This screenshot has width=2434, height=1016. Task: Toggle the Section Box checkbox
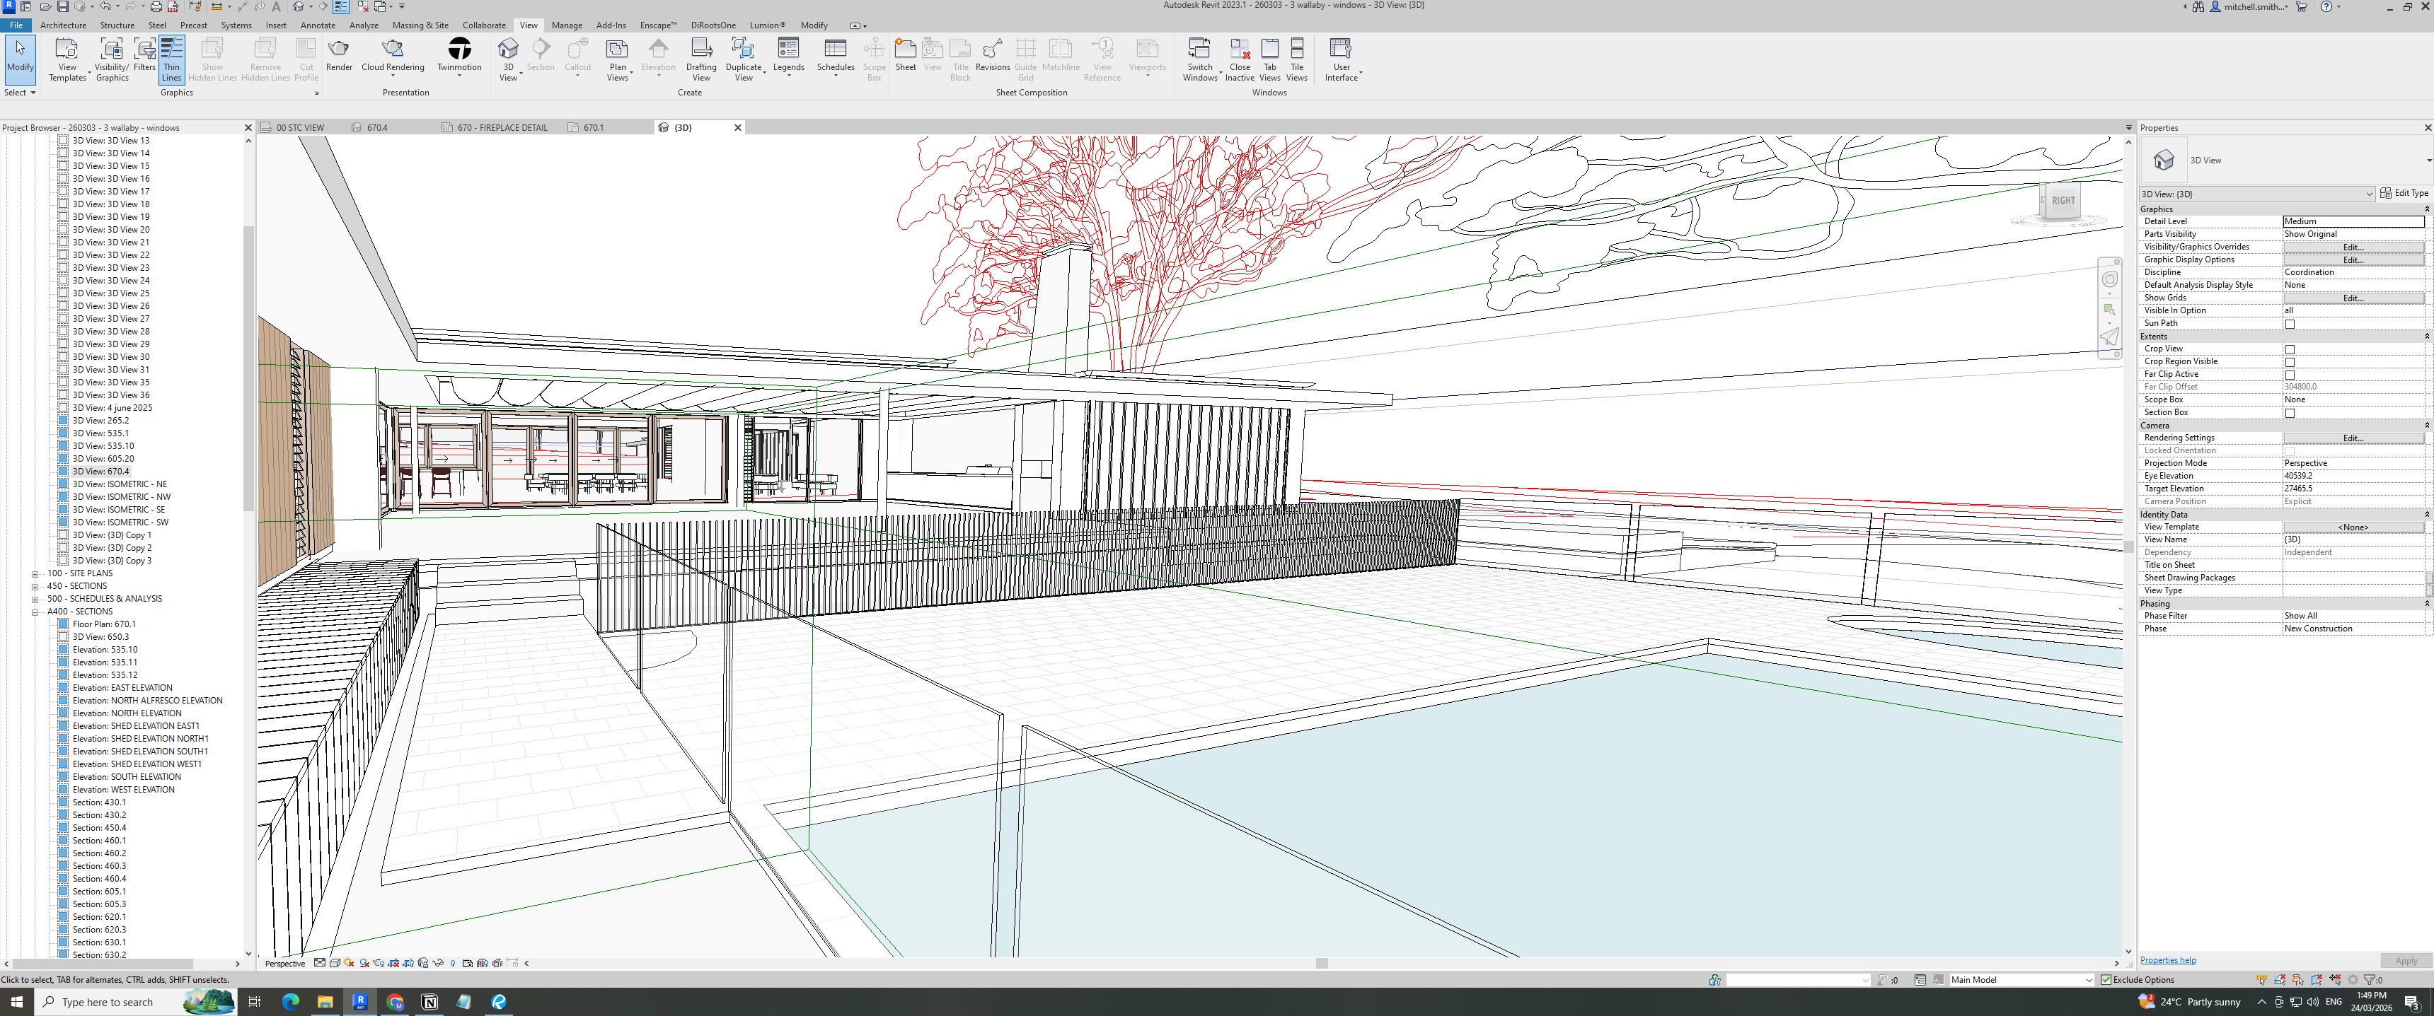pos(2290,413)
